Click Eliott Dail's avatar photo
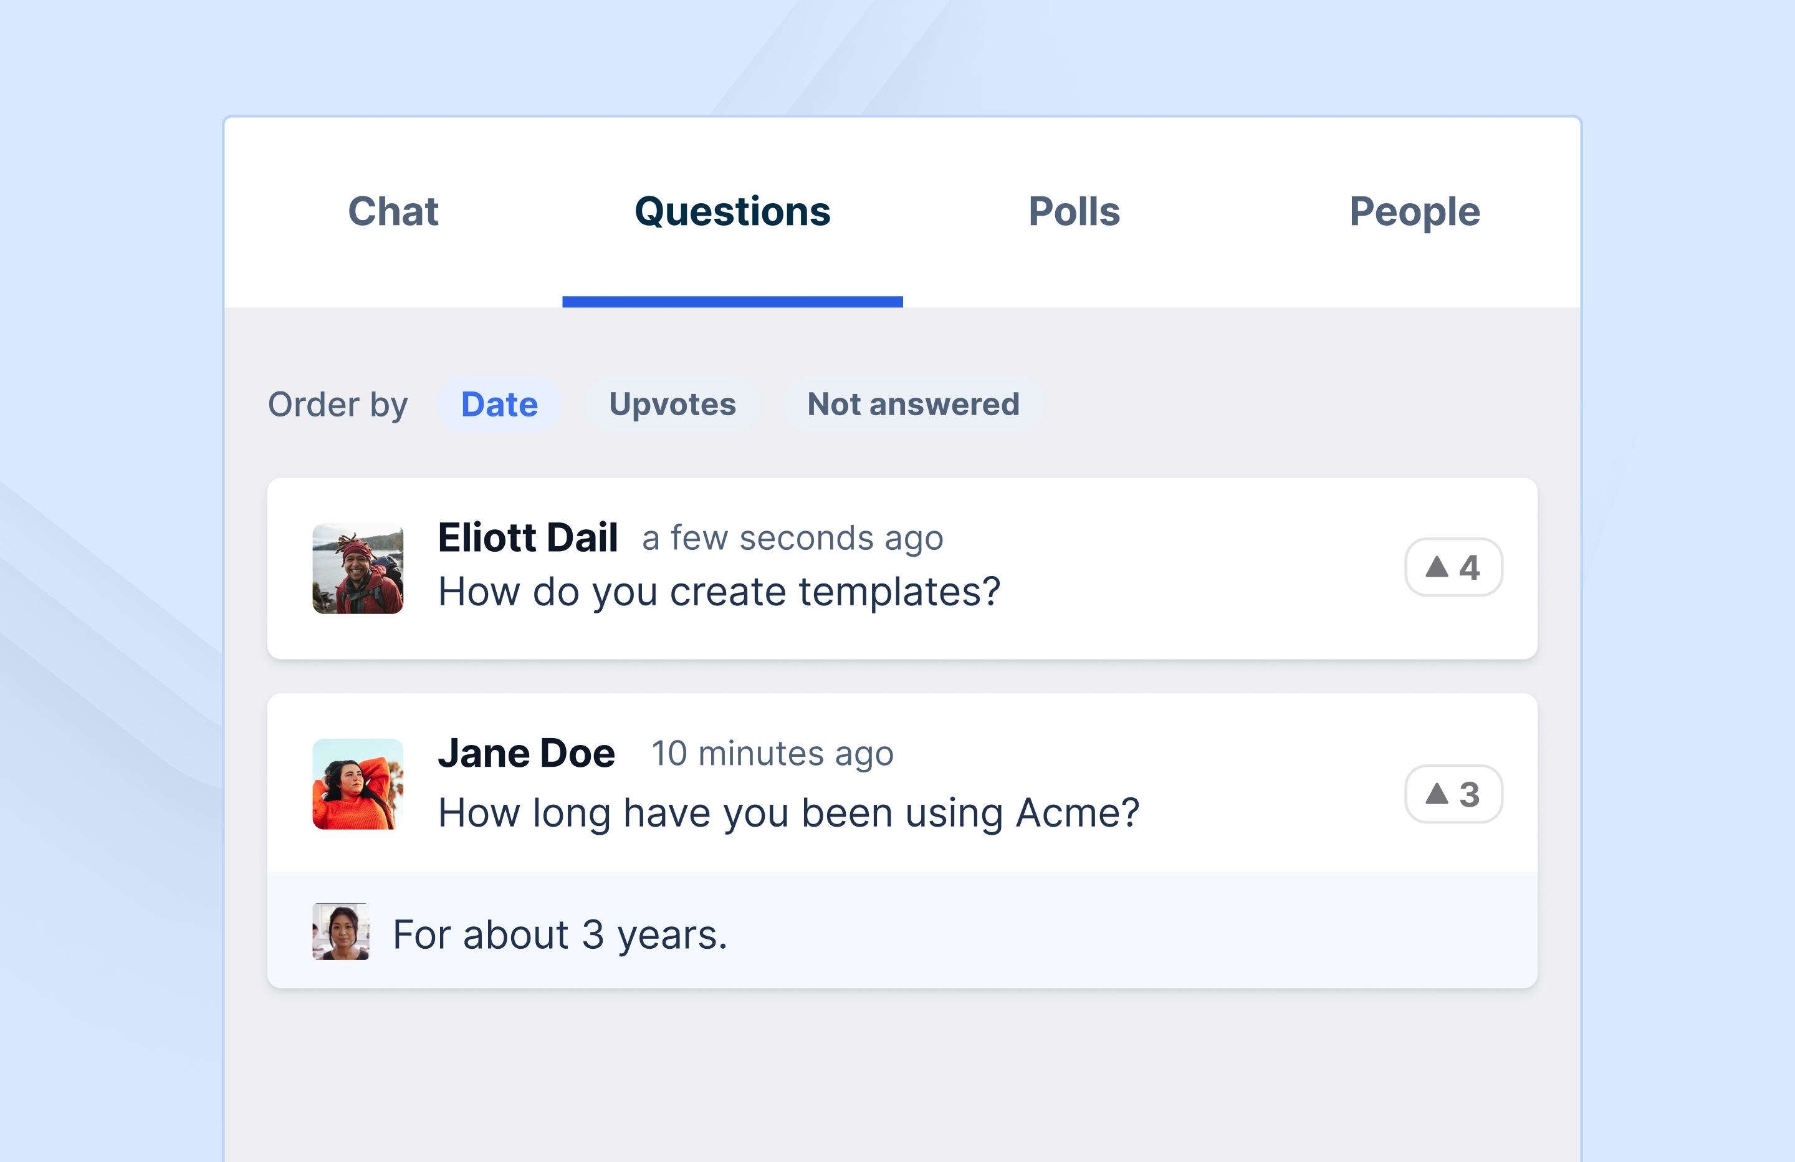This screenshot has height=1162, width=1795. coord(358,568)
